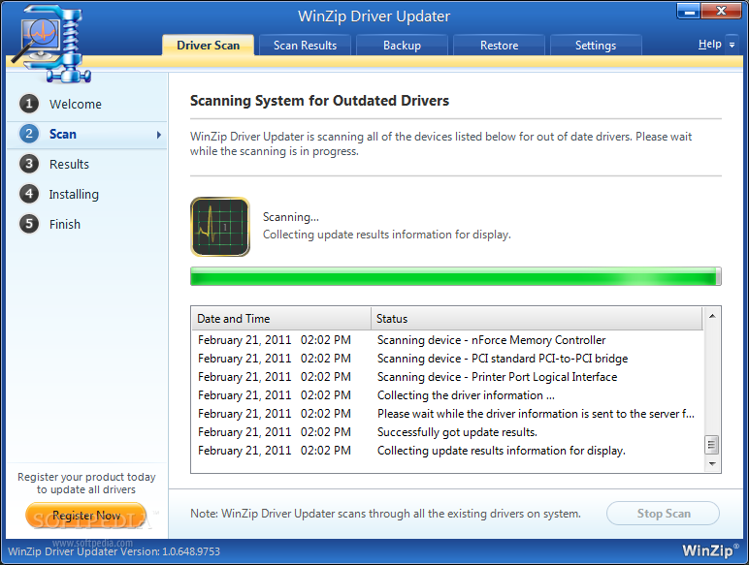Open the Help menu
The height and width of the screenshot is (565, 749).
click(x=709, y=45)
